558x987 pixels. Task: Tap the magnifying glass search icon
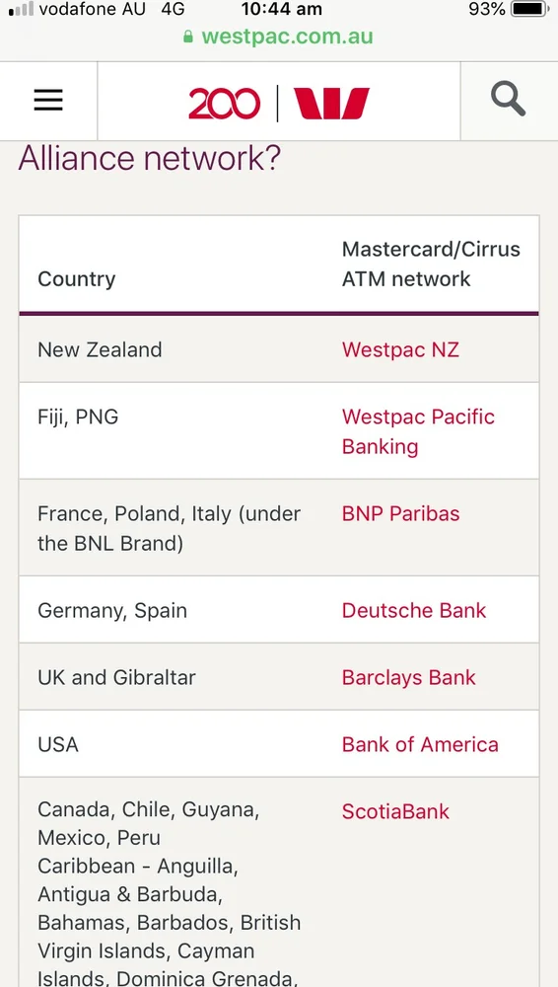click(x=509, y=100)
